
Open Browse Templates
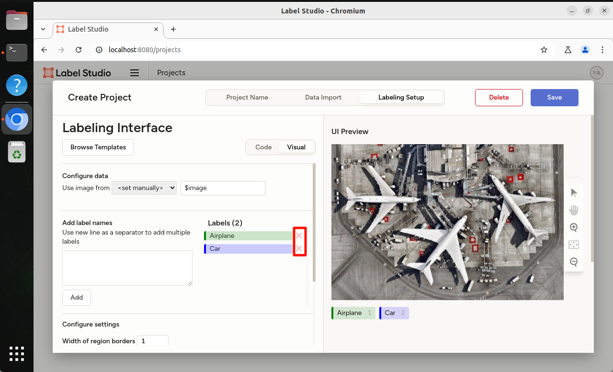tap(98, 147)
